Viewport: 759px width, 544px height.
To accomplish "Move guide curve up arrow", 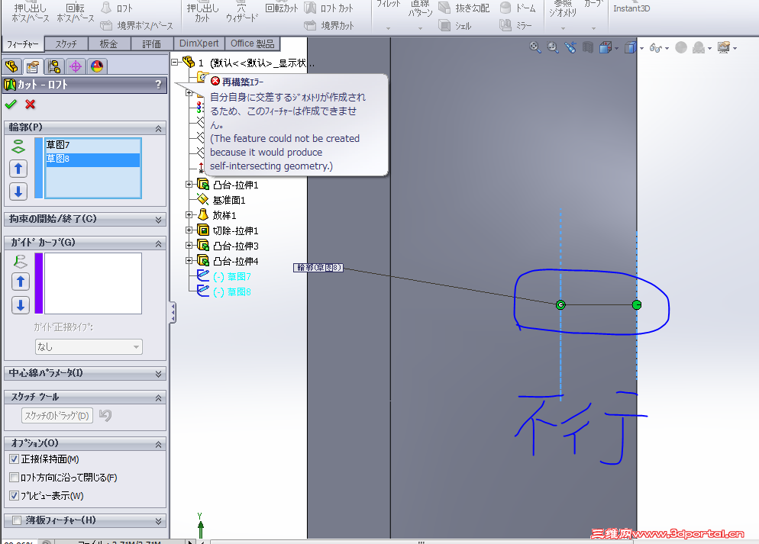I will click(x=21, y=282).
